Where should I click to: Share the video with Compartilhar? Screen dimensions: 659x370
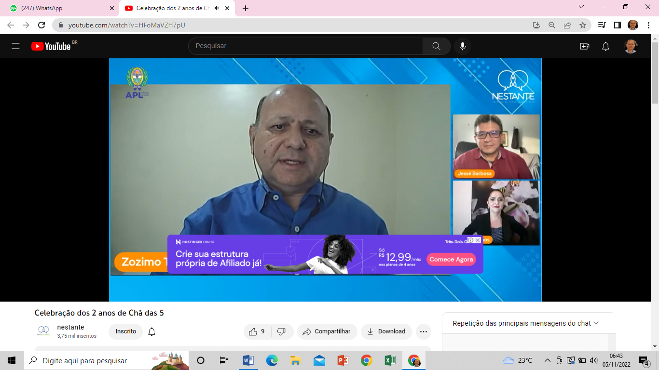point(327,331)
